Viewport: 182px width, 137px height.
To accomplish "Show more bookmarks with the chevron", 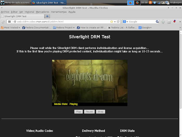I will coord(180,28).
